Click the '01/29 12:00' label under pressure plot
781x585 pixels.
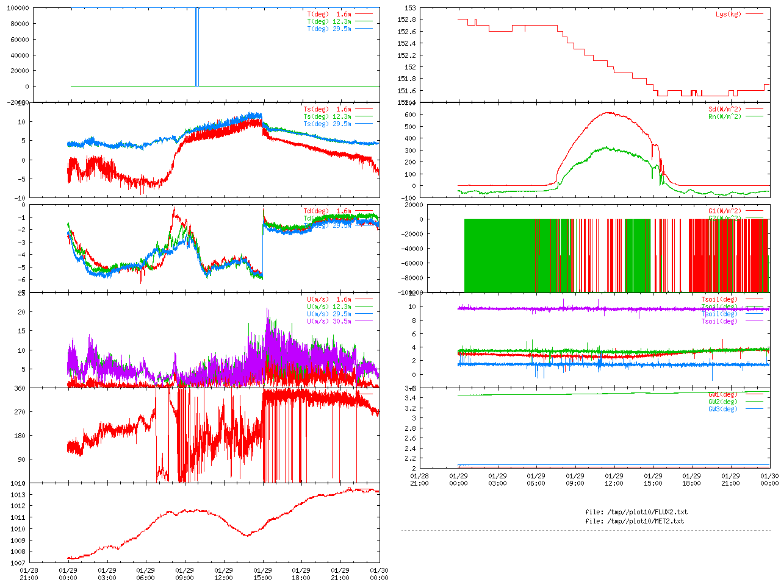coord(223,574)
